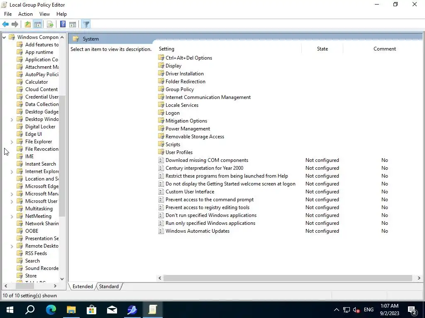Screen dimensions: 425x318
Task: Open the Help menu
Action: coord(61,14)
